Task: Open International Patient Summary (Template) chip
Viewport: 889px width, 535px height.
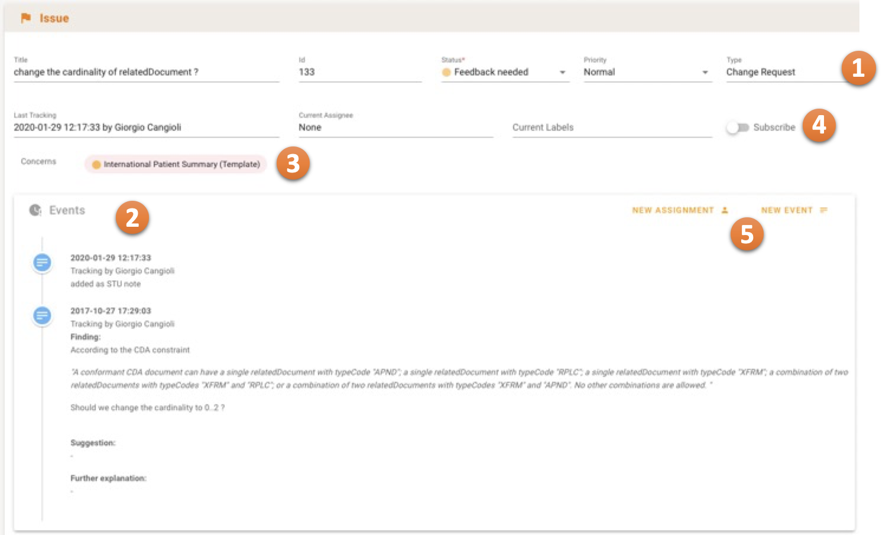Action: coord(181,165)
